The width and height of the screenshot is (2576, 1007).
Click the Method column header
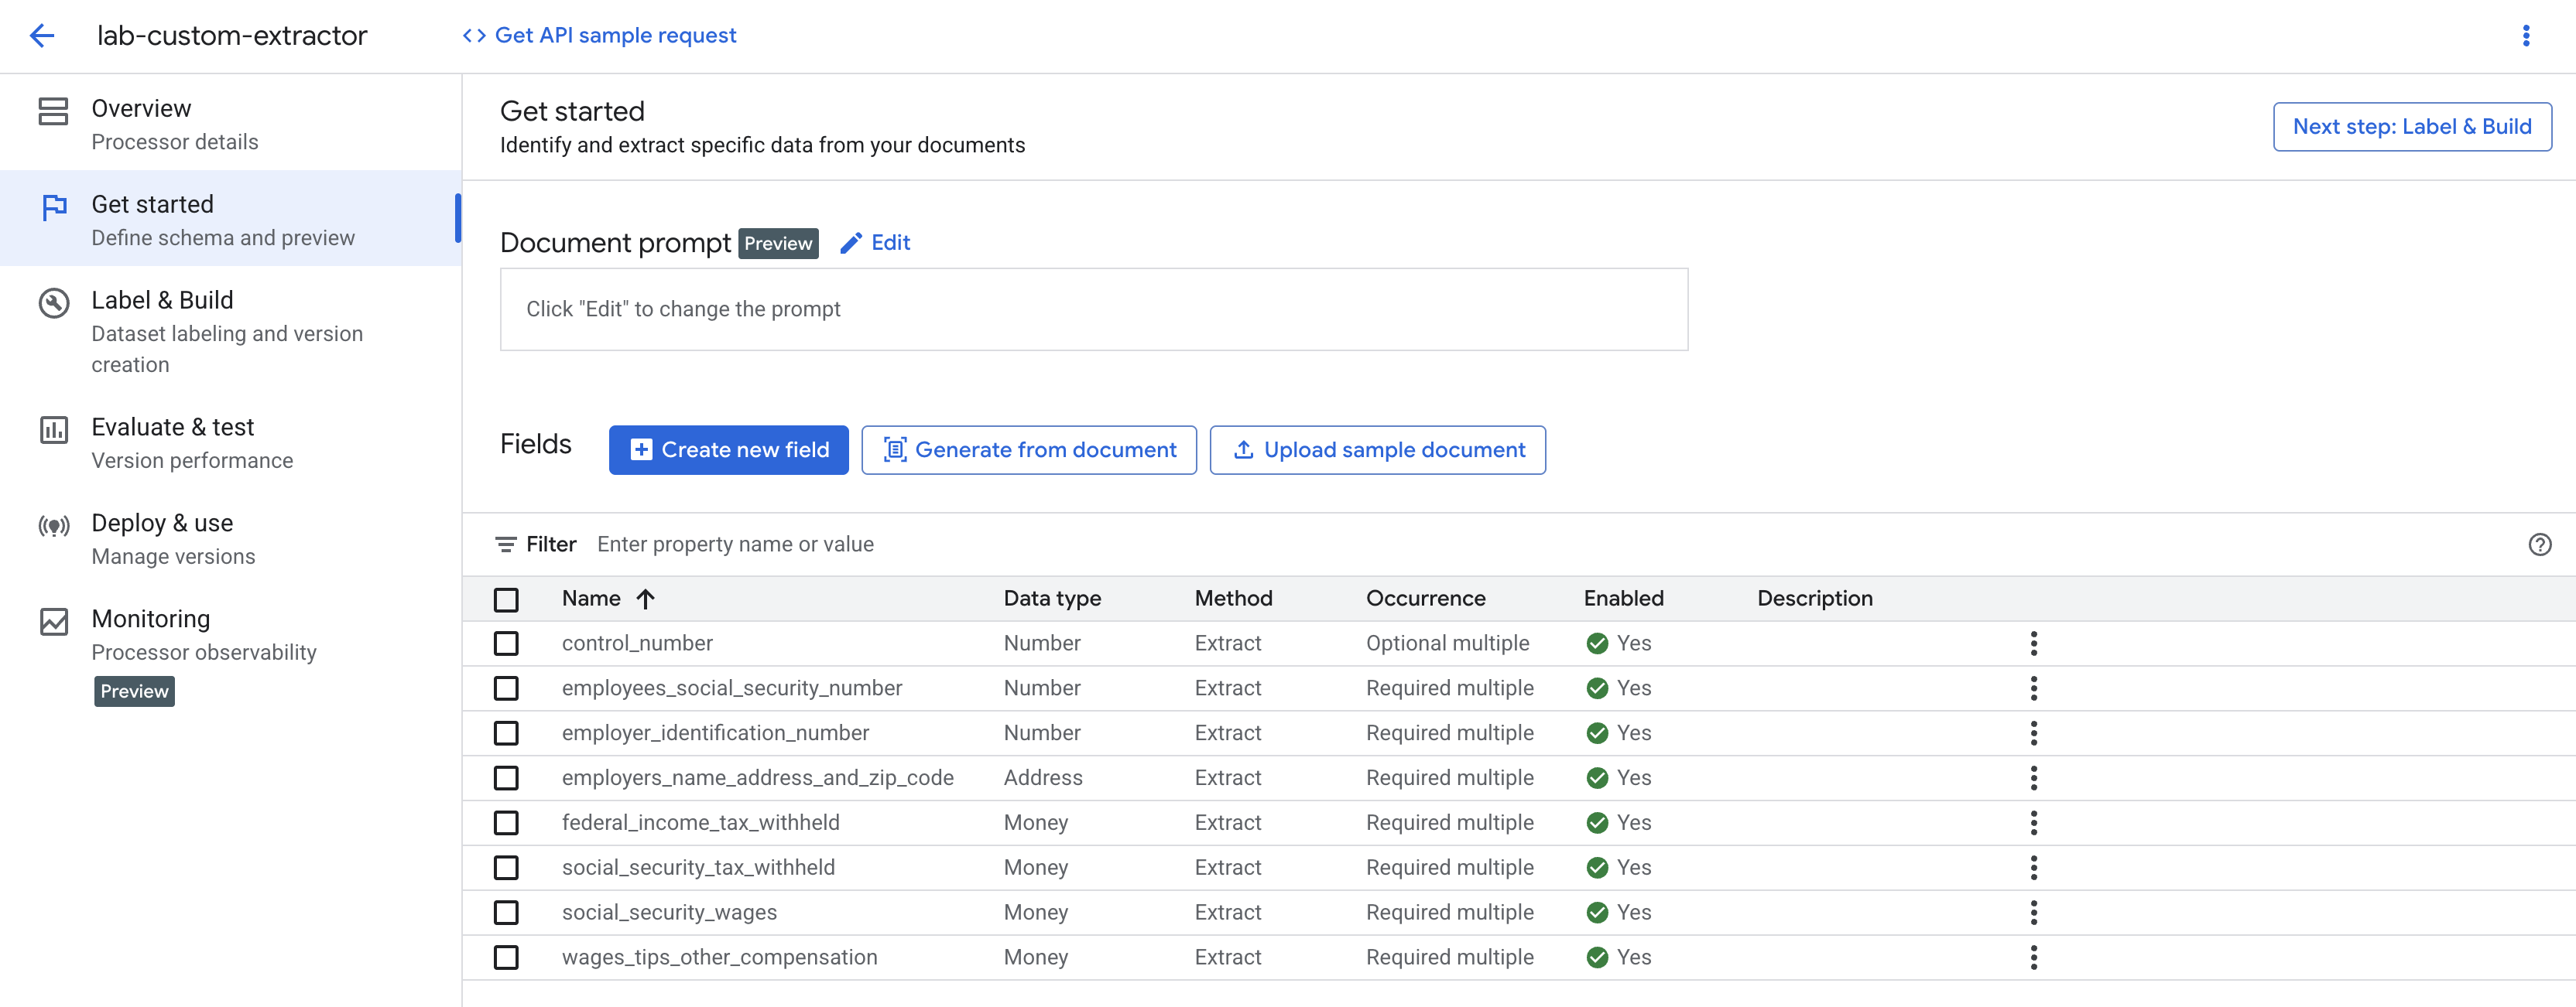coord(1233,599)
